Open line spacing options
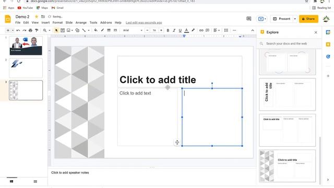 coord(226,30)
